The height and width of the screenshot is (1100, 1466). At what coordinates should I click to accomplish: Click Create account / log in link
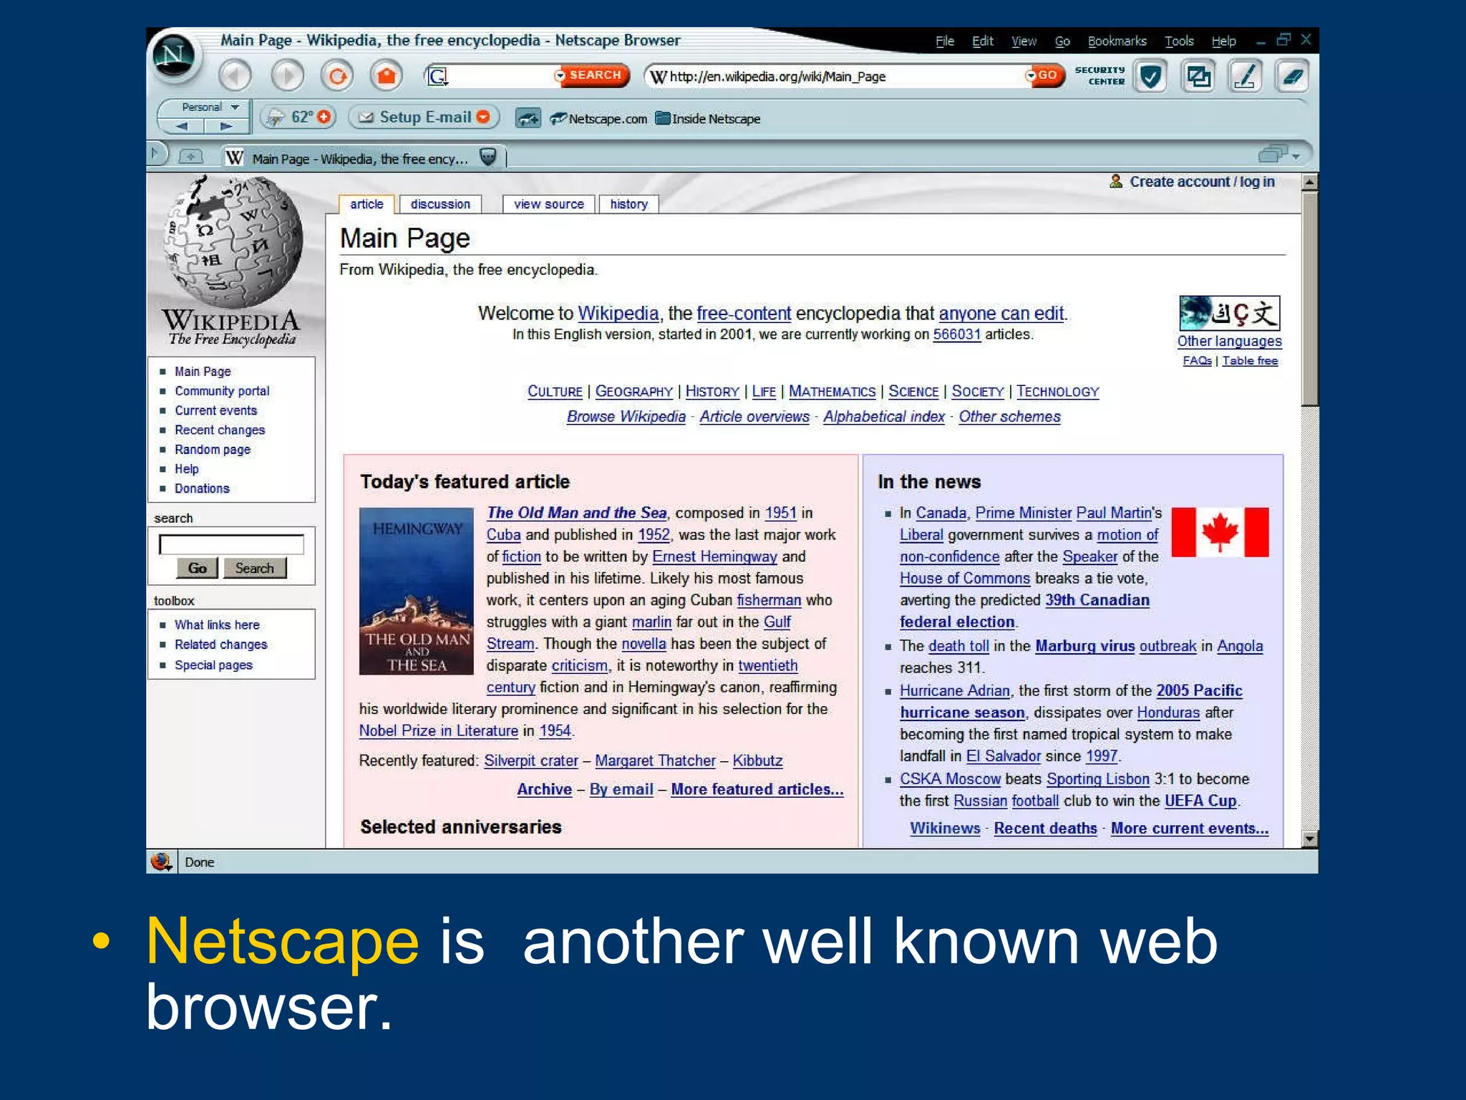(x=1202, y=182)
